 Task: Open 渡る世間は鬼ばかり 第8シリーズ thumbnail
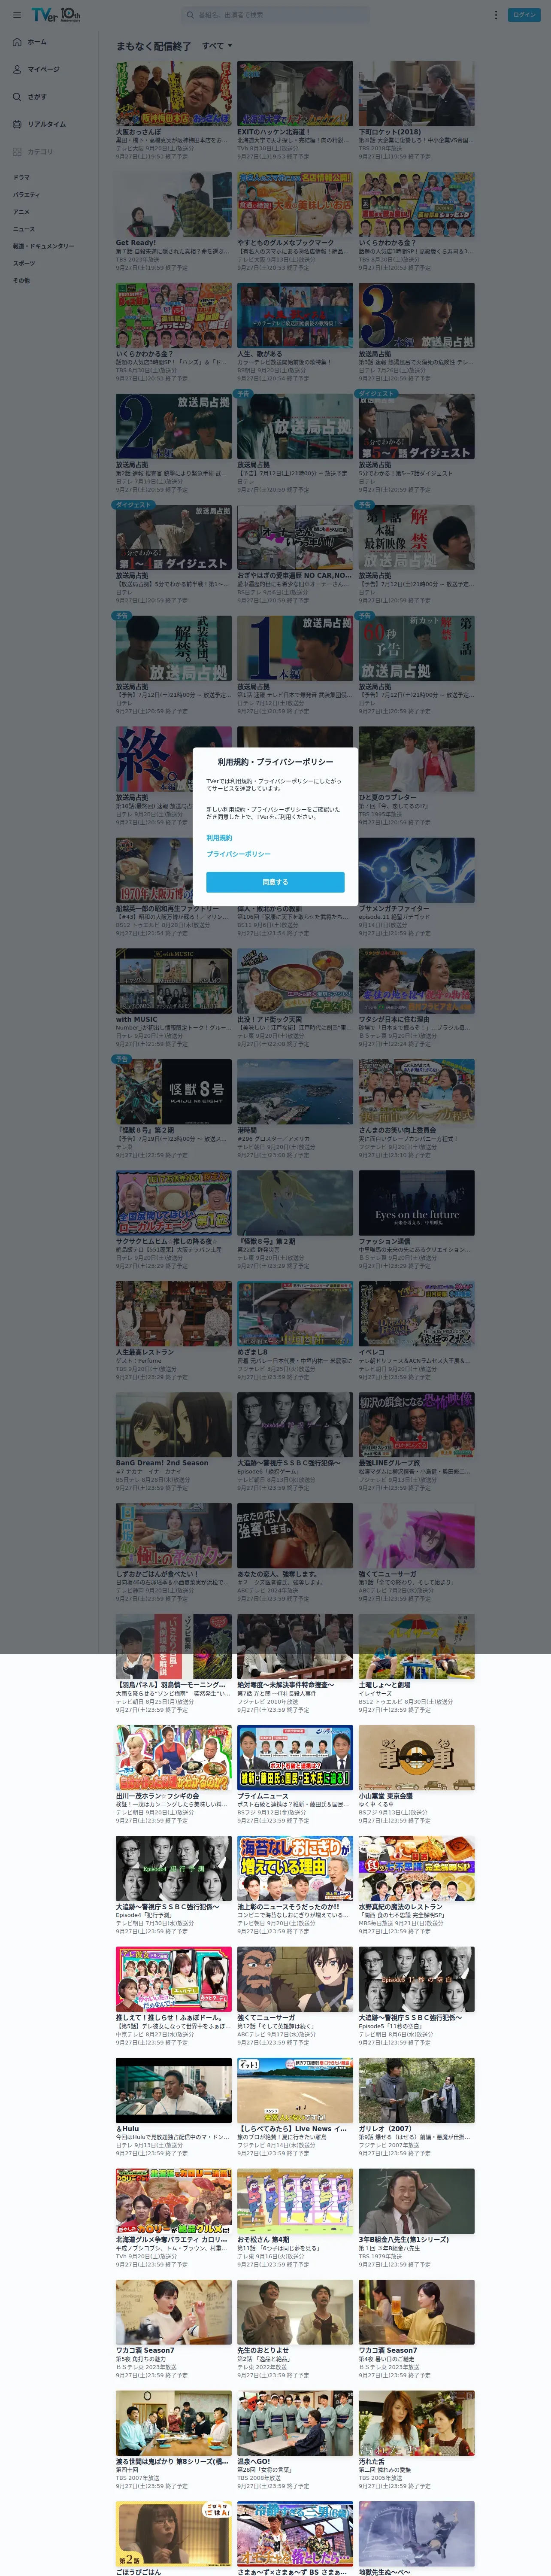click(x=174, y=2423)
